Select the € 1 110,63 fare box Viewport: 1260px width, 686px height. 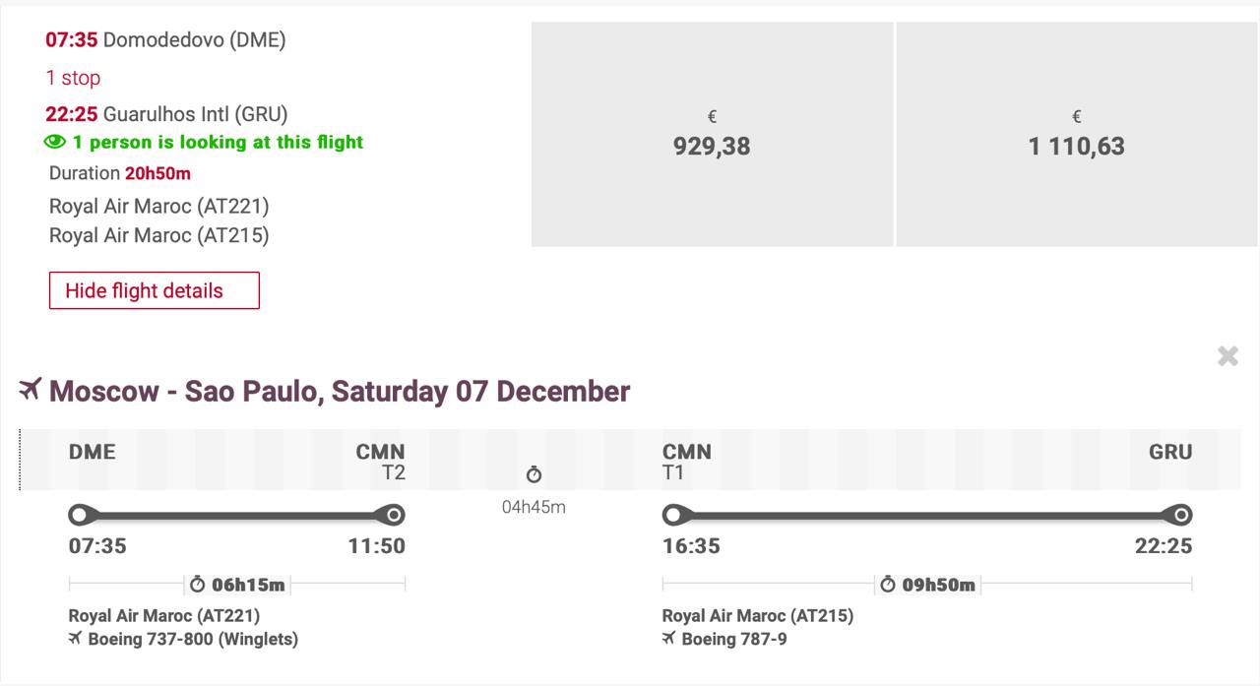coord(1076,135)
